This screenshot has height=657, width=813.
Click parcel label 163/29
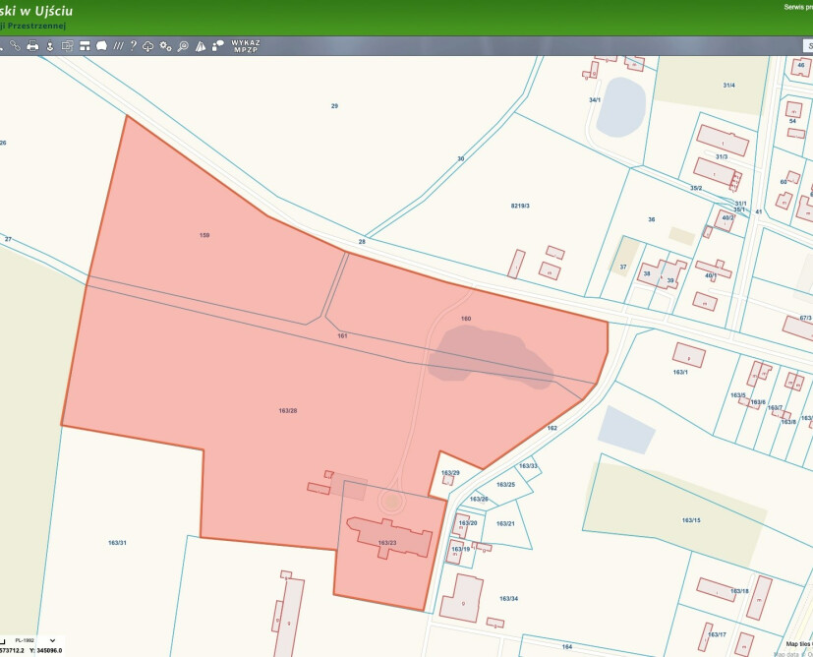click(450, 473)
